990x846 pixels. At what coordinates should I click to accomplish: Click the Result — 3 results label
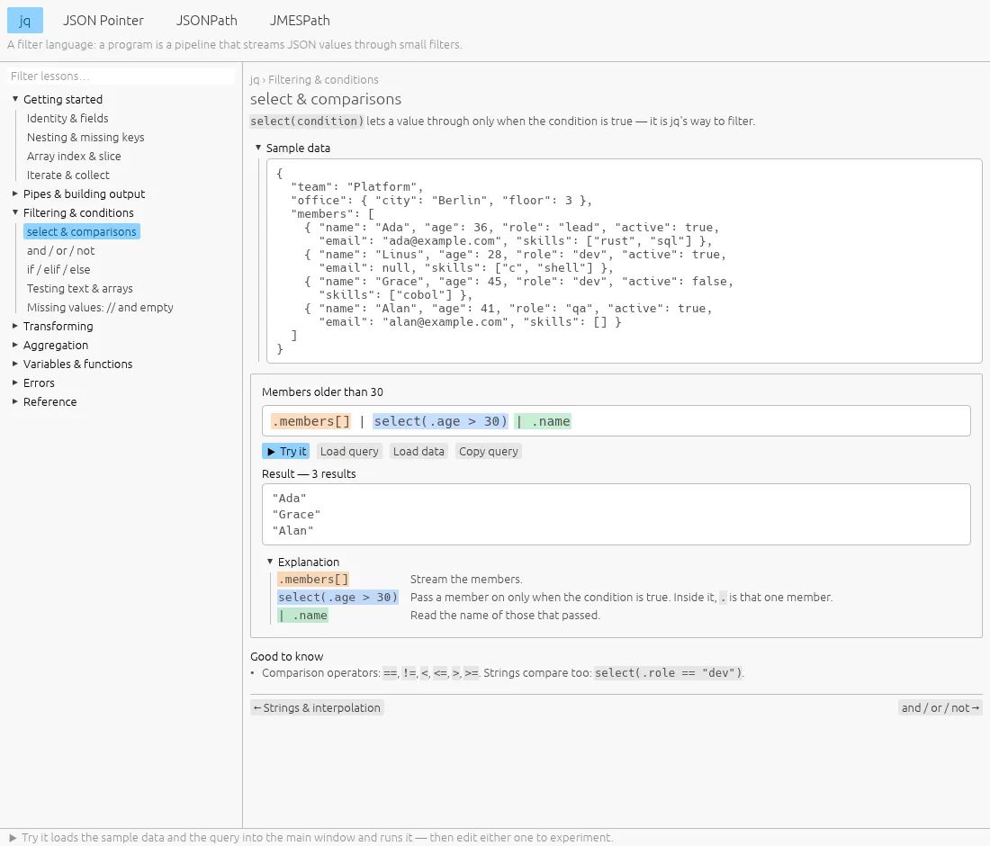tap(309, 474)
